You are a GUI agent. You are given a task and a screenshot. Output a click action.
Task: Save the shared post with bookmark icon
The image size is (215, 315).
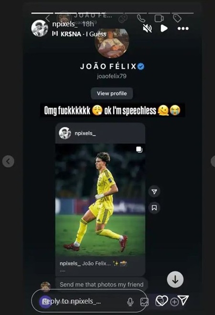pyautogui.click(x=154, y=207)
